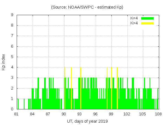Select the 6 tick label on Kp axis
Viewport: 167px width, 125px height.
(12, 46)
